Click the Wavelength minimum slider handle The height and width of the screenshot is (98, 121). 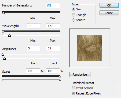tap(3, 32)
